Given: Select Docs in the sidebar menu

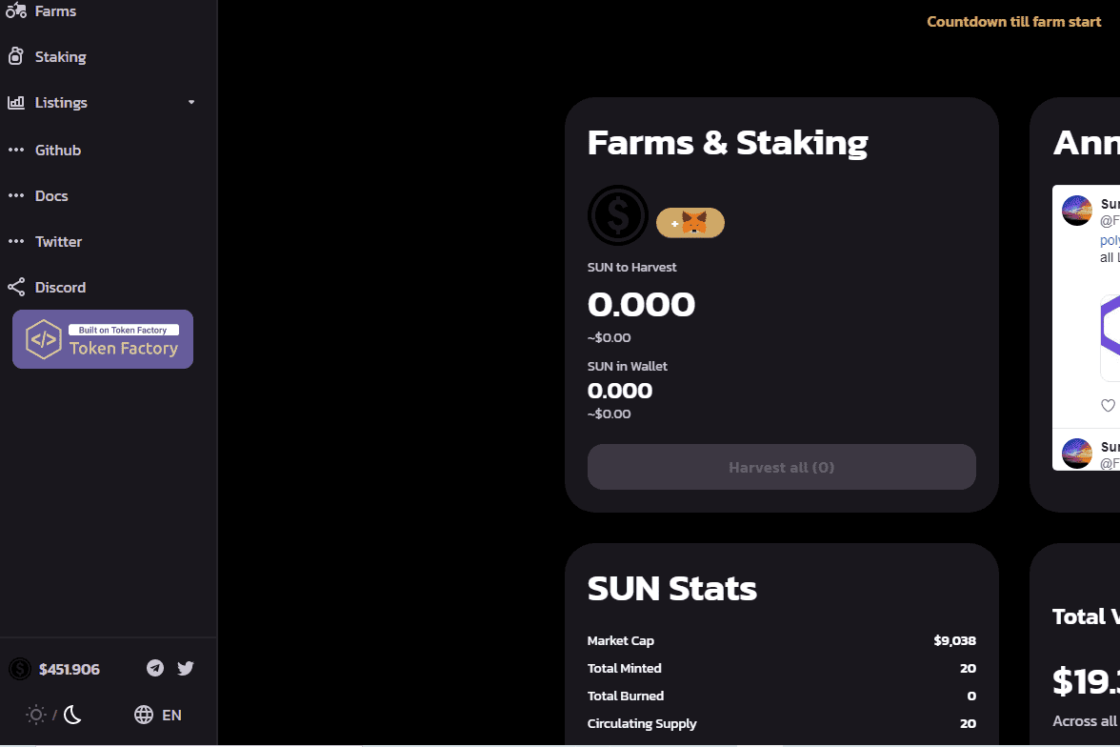Looking at the screenshot, I should coord(51,195).
